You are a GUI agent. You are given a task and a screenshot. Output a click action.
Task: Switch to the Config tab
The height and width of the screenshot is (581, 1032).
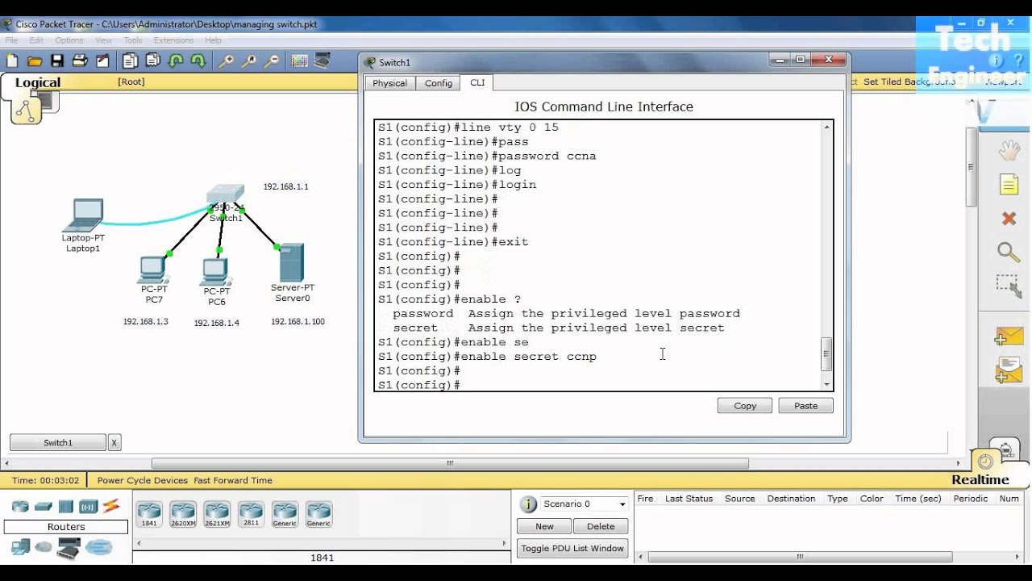439,83
